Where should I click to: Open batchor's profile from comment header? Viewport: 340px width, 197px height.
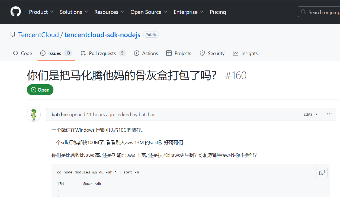[60, 115]
